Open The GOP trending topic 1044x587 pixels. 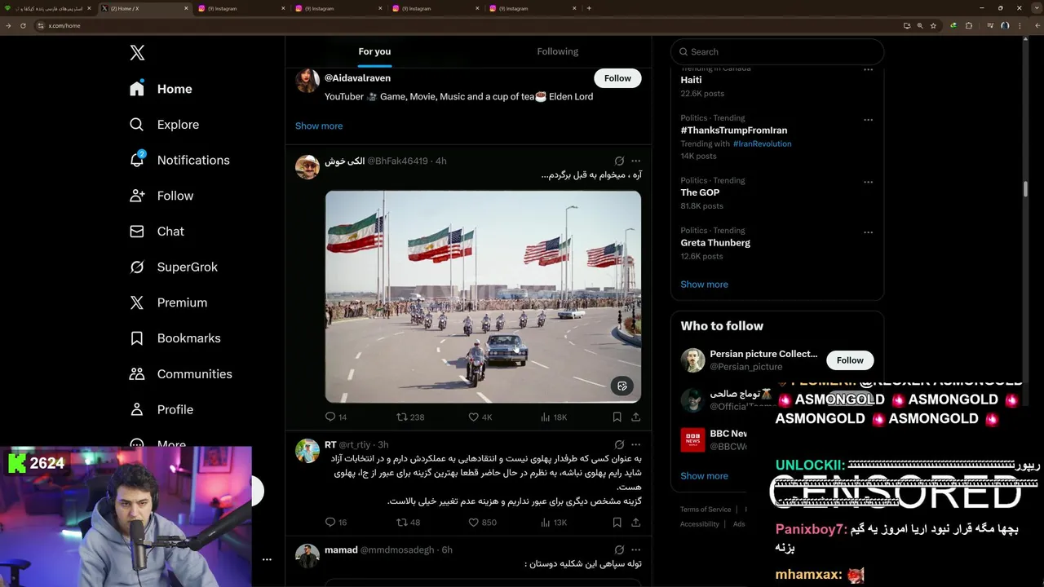point(700,192)
